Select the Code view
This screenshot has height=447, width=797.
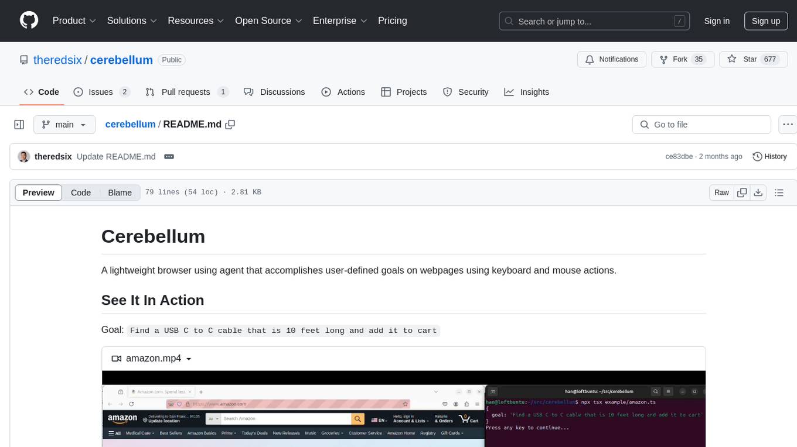click(x=81, y=192)
